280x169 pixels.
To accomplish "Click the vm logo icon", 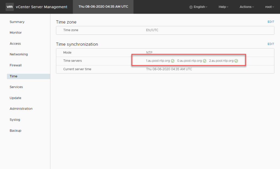I will [10, 7].
